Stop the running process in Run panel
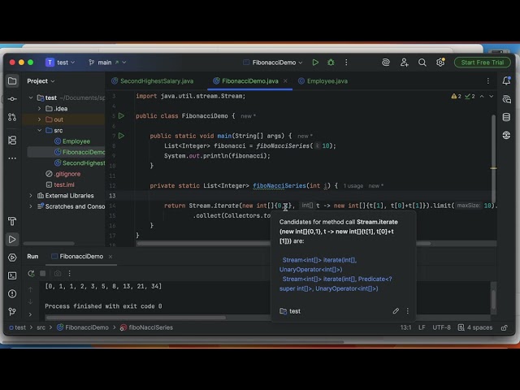This screenshot has width=520, height=390. click(43, 274)
